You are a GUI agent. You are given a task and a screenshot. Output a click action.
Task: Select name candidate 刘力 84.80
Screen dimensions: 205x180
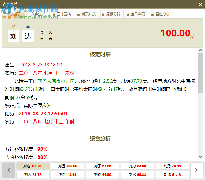137,166
